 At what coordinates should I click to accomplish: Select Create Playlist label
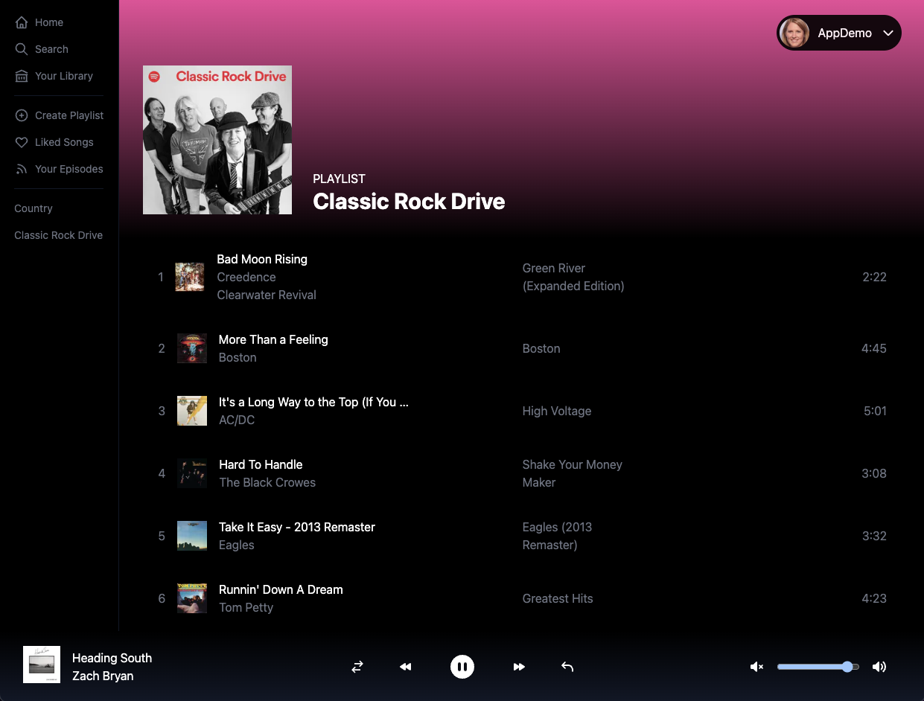(x=69, y=115)
